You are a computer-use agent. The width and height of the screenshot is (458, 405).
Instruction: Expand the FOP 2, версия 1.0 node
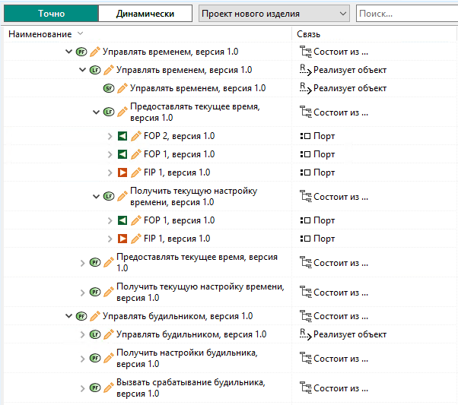[x=110, y=136]
